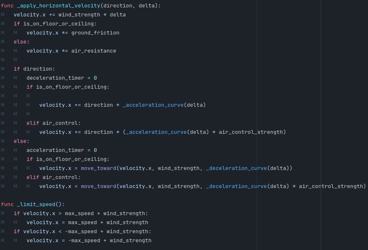Image resolution: width=368 pixels, height=250 pixels.
Task: Click air_control_strength in the elif acceleration line
Action: (x=251, y=132)
